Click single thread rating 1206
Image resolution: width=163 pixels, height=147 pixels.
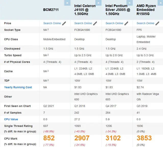tap(109, 126)
